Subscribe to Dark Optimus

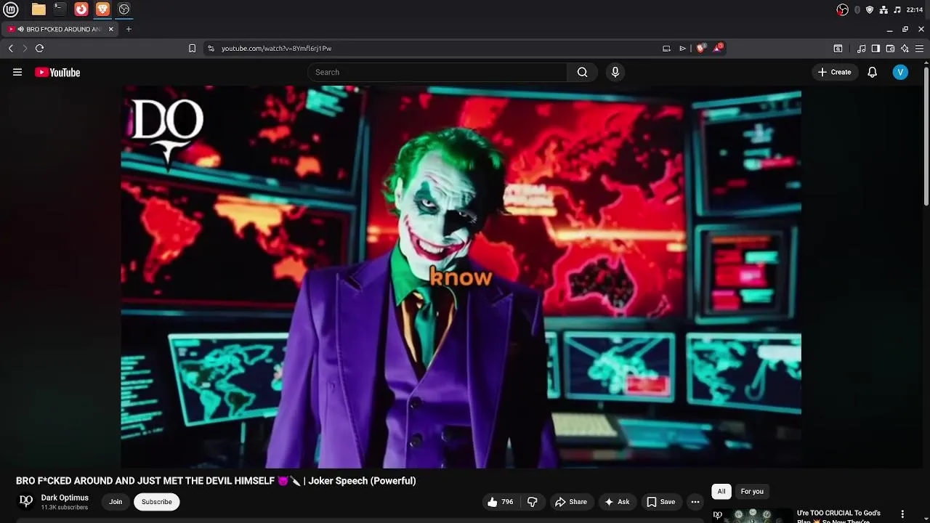click(x=157, y=502)
